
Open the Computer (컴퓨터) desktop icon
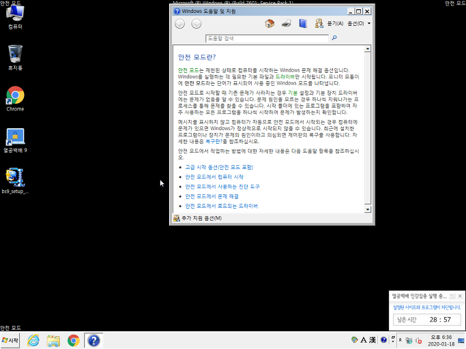click(15, 17)
